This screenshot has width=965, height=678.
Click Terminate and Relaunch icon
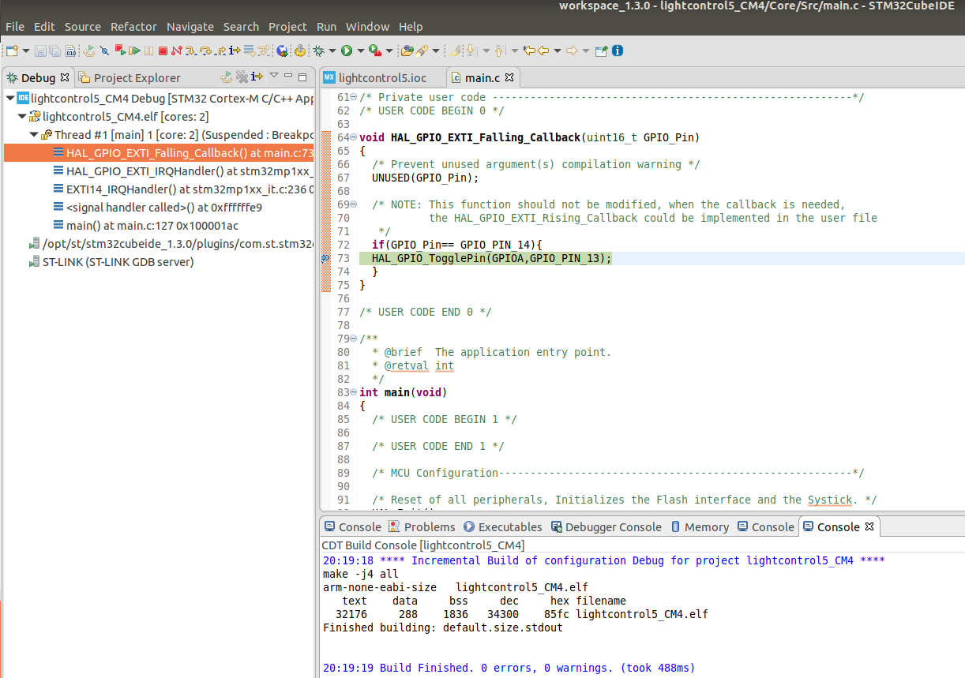(120, 51)
